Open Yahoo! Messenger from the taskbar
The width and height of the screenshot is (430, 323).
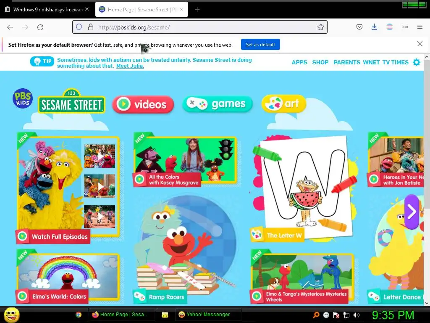(x=208, y=315)
